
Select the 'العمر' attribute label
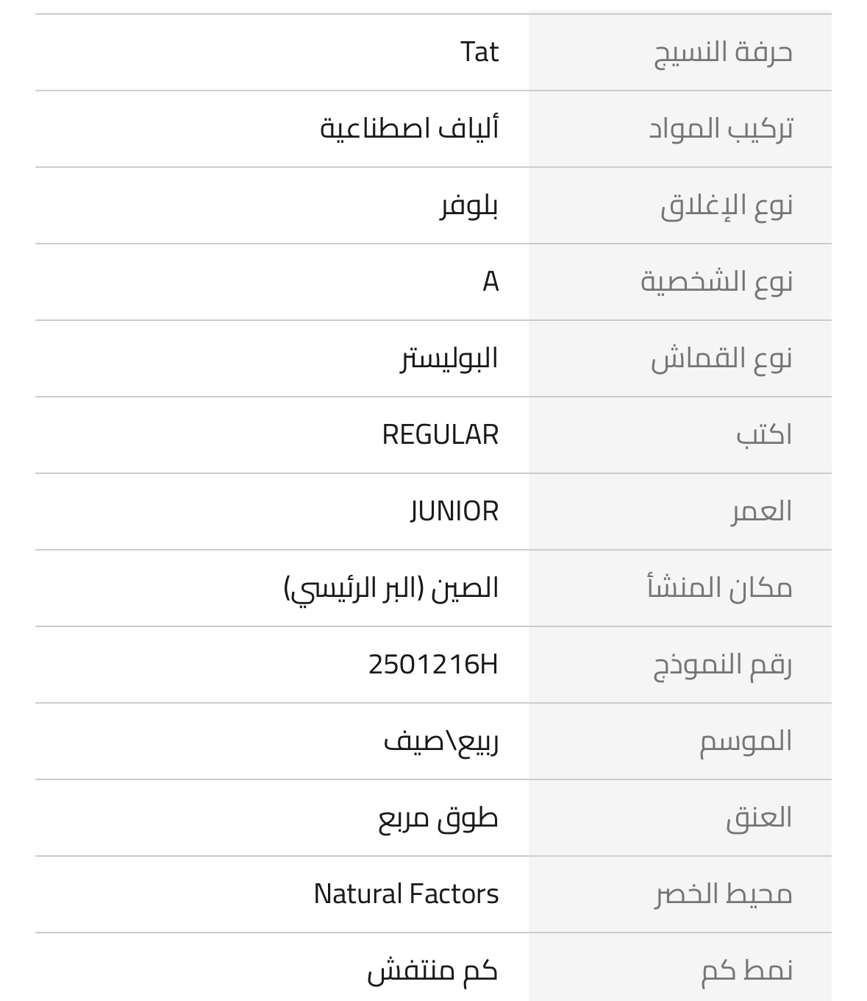(761, 512)
